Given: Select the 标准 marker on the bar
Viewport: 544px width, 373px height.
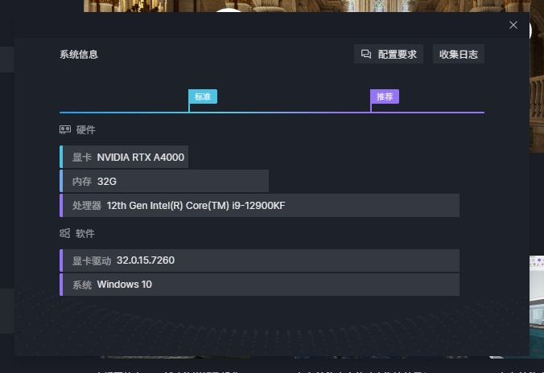Looking at the screenshot, I should pos(202,97).
